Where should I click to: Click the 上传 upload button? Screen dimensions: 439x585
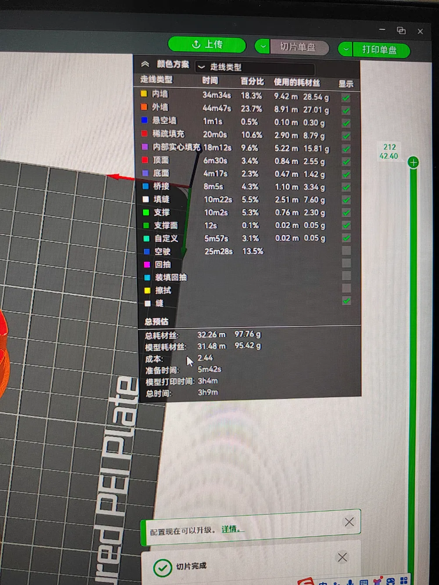pos(207,44)
